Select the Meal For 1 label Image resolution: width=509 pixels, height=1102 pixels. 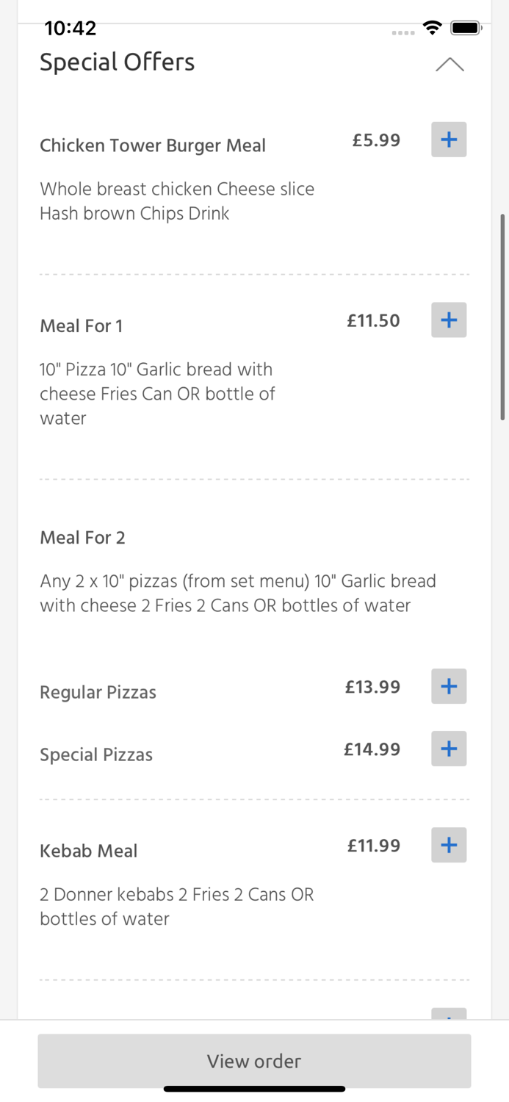tap(81, 325)
